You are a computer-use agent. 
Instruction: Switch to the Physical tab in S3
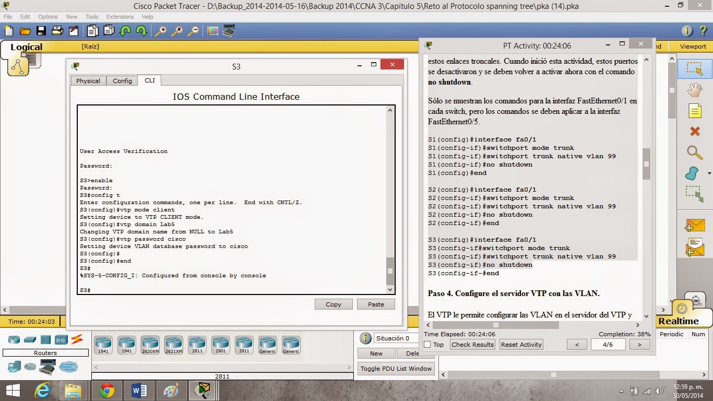coord(88,80)
